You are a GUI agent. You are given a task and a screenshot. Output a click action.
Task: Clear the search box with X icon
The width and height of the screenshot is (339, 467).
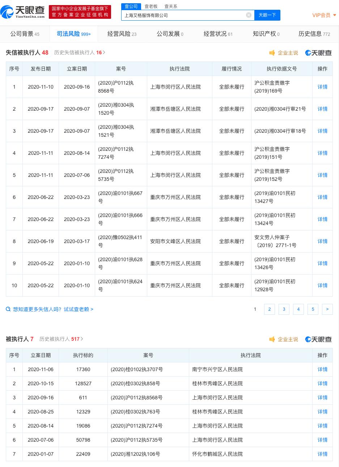[249, 15]
